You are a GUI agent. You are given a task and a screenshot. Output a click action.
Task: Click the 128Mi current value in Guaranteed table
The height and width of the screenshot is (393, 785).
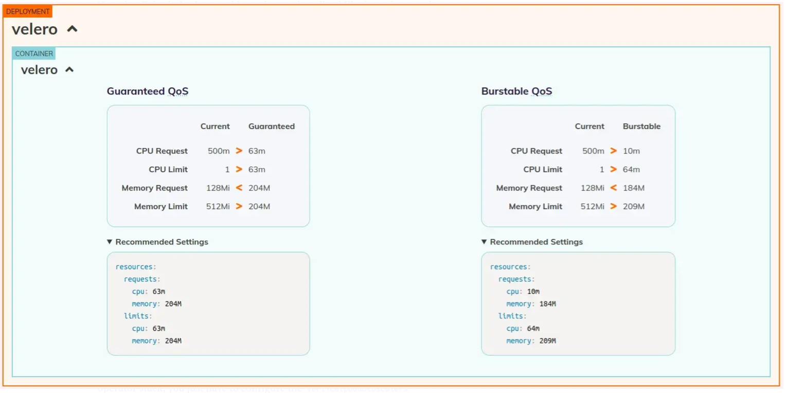coord(218,188)
